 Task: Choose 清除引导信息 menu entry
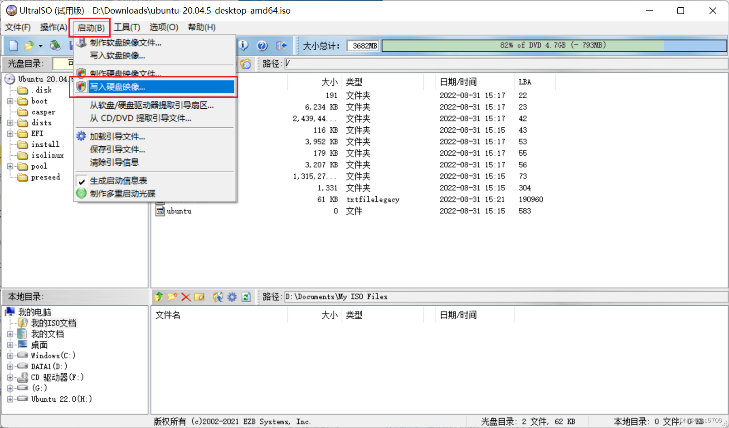click(x=114, y=162)
